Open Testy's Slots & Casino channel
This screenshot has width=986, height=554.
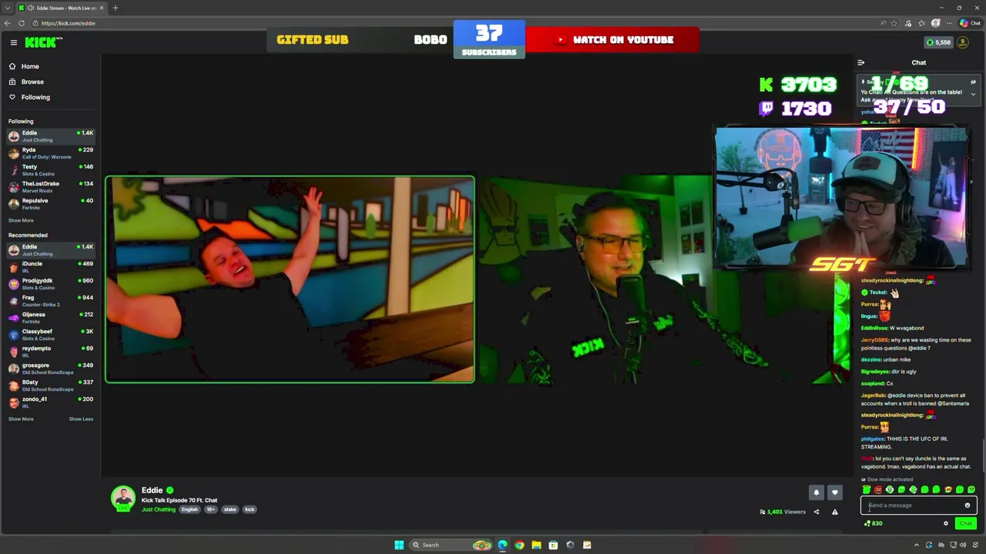point(50,170)
